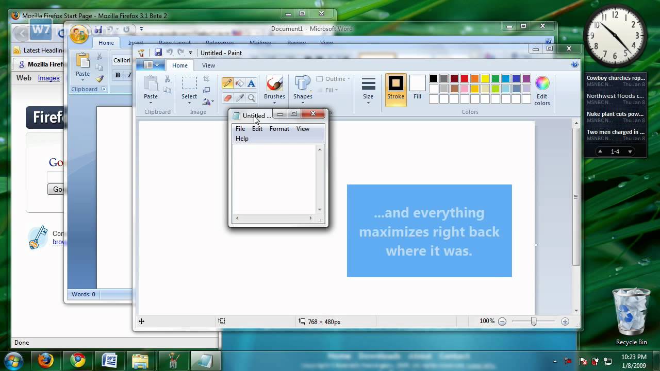Open File menu in Notepad

click(240, 129)
